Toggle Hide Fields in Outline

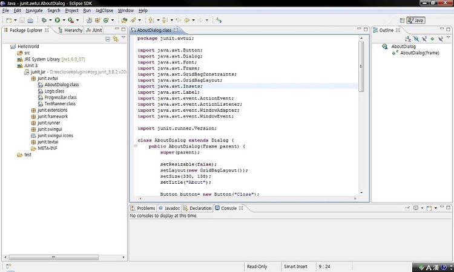coord(416,39)
